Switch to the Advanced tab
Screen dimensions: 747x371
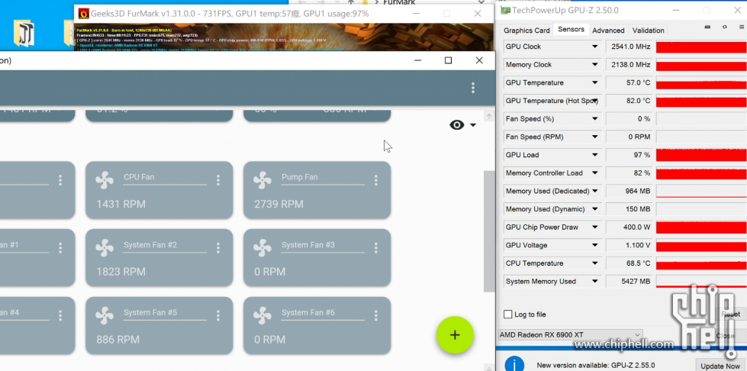(608, 30)
